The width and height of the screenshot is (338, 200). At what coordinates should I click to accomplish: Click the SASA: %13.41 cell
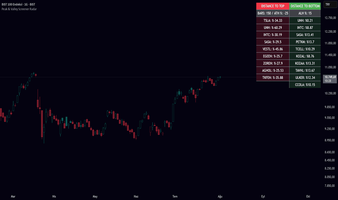pos(305,35)
